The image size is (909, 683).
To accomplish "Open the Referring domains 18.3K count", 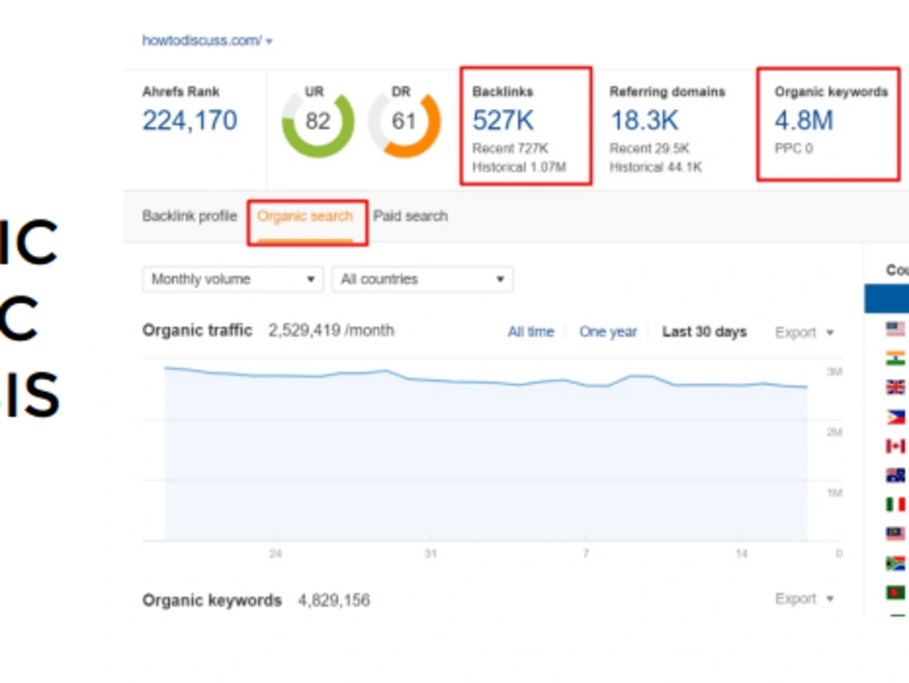I will [x=644, y=121].
